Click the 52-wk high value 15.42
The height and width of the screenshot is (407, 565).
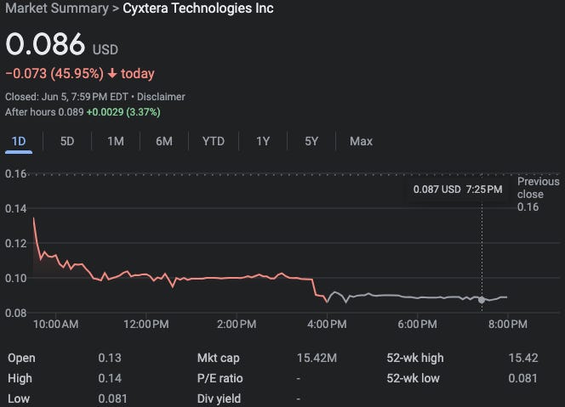point(523,358)
